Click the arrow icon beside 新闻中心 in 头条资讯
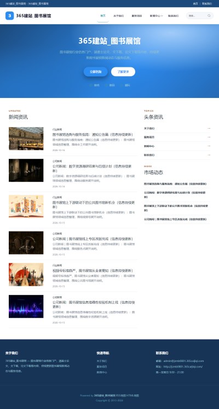This screenshot has width=219, height=409. coord(209,146)
